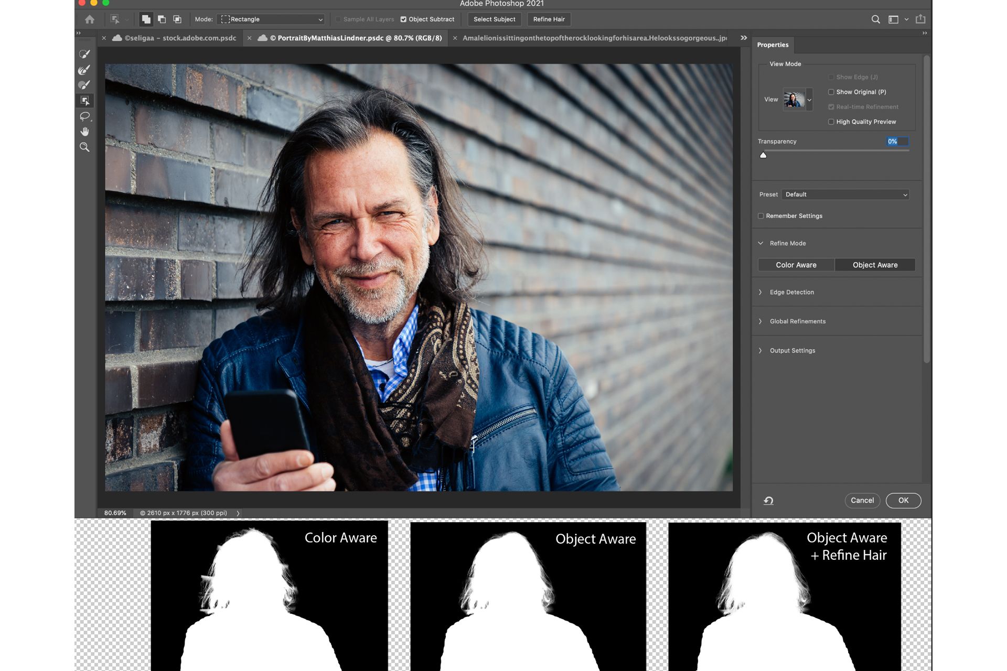Enable the Show Original (P) checkbox
The width and height of the screenshot is (1007, 671).
(x=831, y=92)
